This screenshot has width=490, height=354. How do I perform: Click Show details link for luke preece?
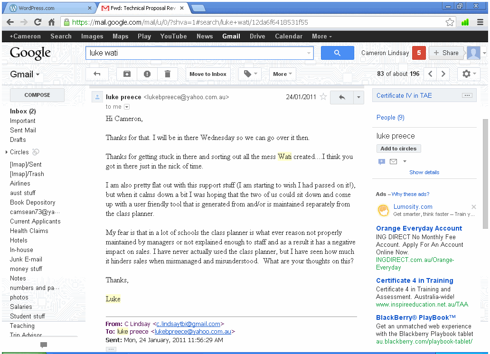[424, 172]
